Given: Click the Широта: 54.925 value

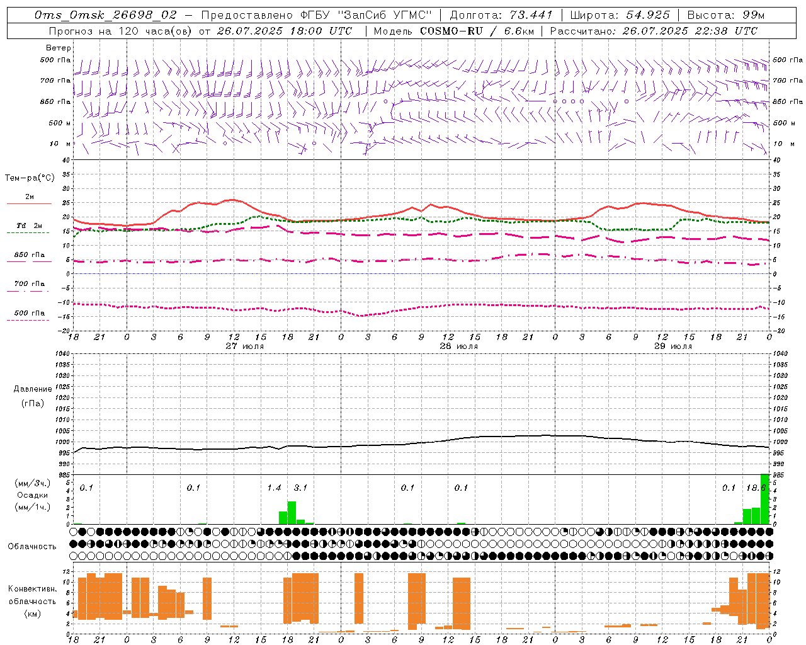Looking at the screenshot, I should tap(620, 15).
